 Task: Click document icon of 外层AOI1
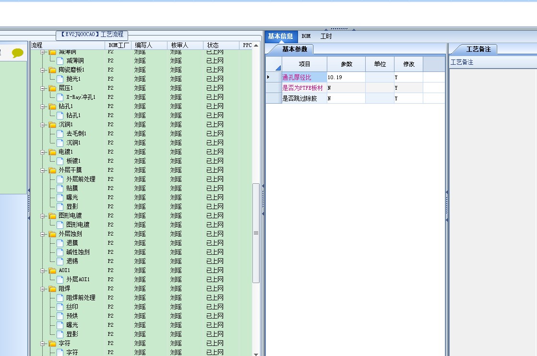pos(60,279)
